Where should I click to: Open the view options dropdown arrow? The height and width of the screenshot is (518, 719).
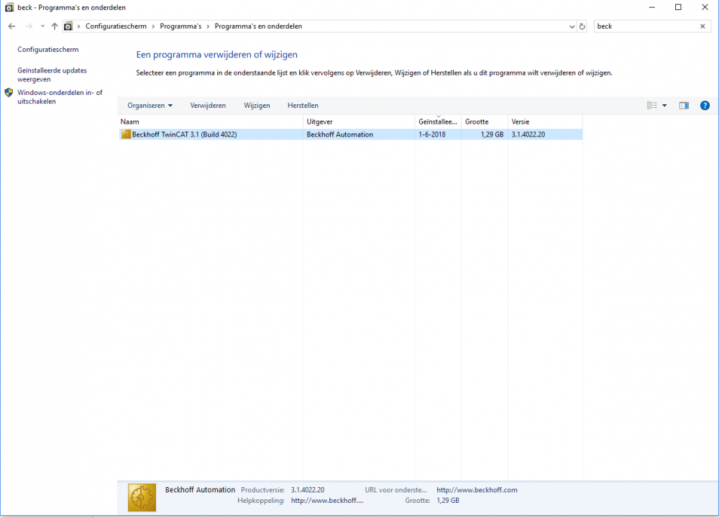[664, 106]
